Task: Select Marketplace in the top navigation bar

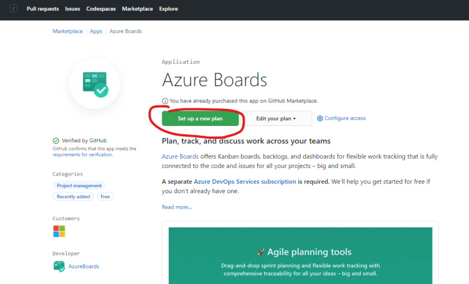Action: click(137, 9)
